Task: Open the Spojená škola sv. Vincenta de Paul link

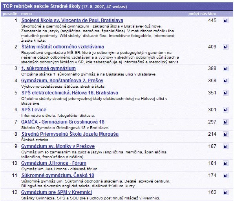Action: click(72, 20)
